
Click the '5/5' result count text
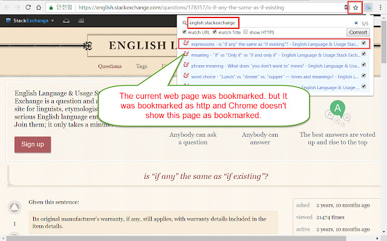tap(365, 23)
